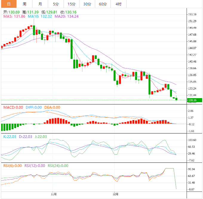Select the 日 daily chart tab
The height and width of the screenshot is (199, 203).
click(9, 4)
